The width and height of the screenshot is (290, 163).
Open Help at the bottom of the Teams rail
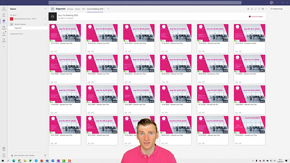[4, 155]
